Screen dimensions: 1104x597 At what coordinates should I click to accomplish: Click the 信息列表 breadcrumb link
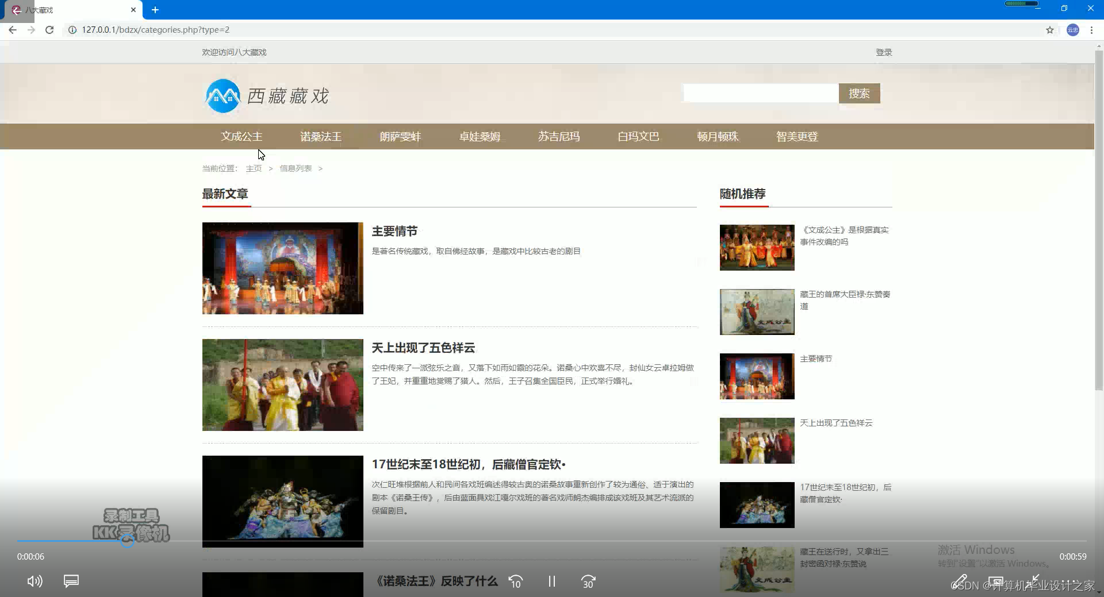click(x=296, y=168)
